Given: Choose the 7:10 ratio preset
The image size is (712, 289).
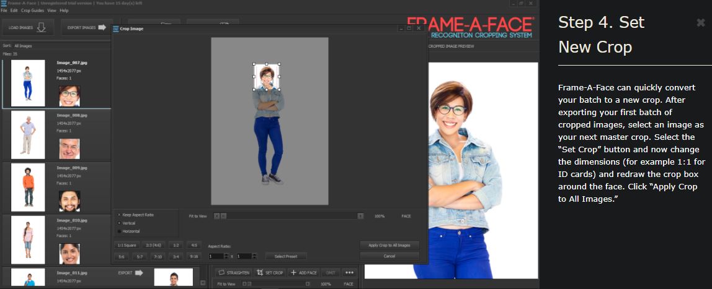Looking at the screenshot, I should [158, 256].
